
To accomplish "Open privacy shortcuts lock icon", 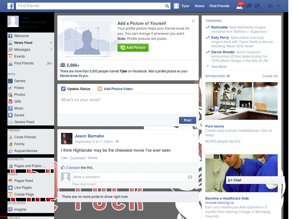I will pos(270,6).
